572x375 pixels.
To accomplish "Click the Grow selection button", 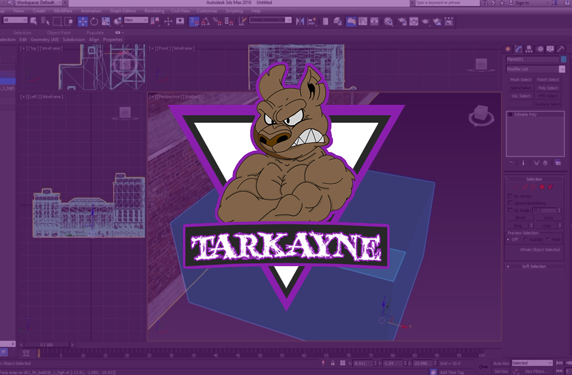I will tap(548, 218).
